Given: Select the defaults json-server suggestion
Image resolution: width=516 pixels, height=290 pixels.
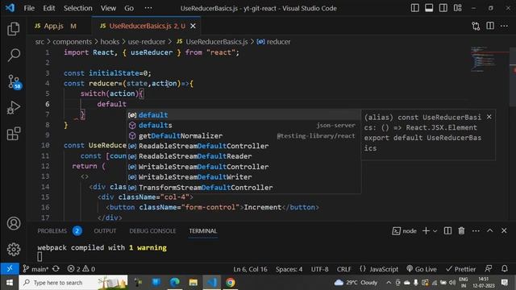Looking at the screenshot, I should [243, 126].
